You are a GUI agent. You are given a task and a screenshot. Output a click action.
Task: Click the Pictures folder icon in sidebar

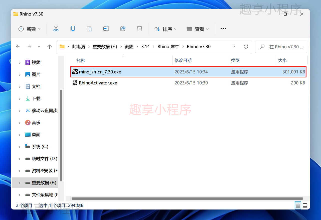coord(28,74)
